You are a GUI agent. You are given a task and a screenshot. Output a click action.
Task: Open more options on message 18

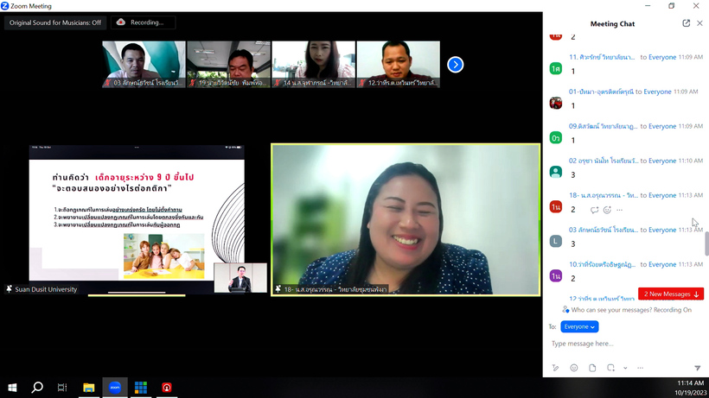tap(619, 210)
